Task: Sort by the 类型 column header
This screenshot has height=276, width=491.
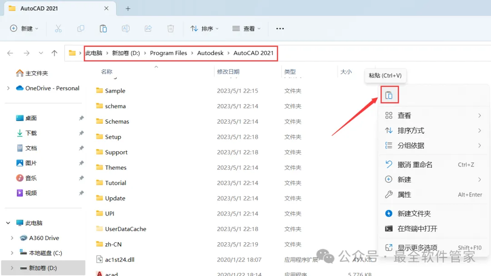Action: [290, 72]
